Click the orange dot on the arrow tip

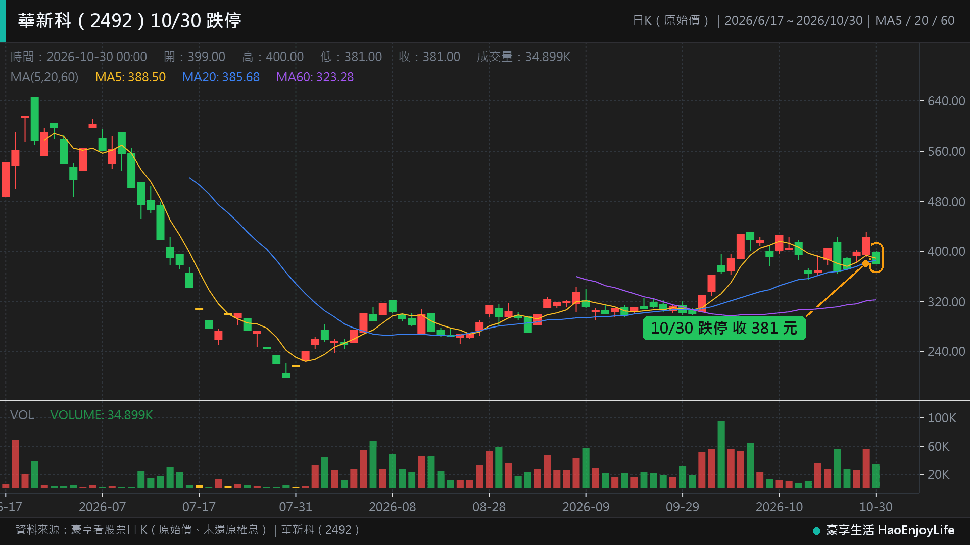tap(865, 264)
